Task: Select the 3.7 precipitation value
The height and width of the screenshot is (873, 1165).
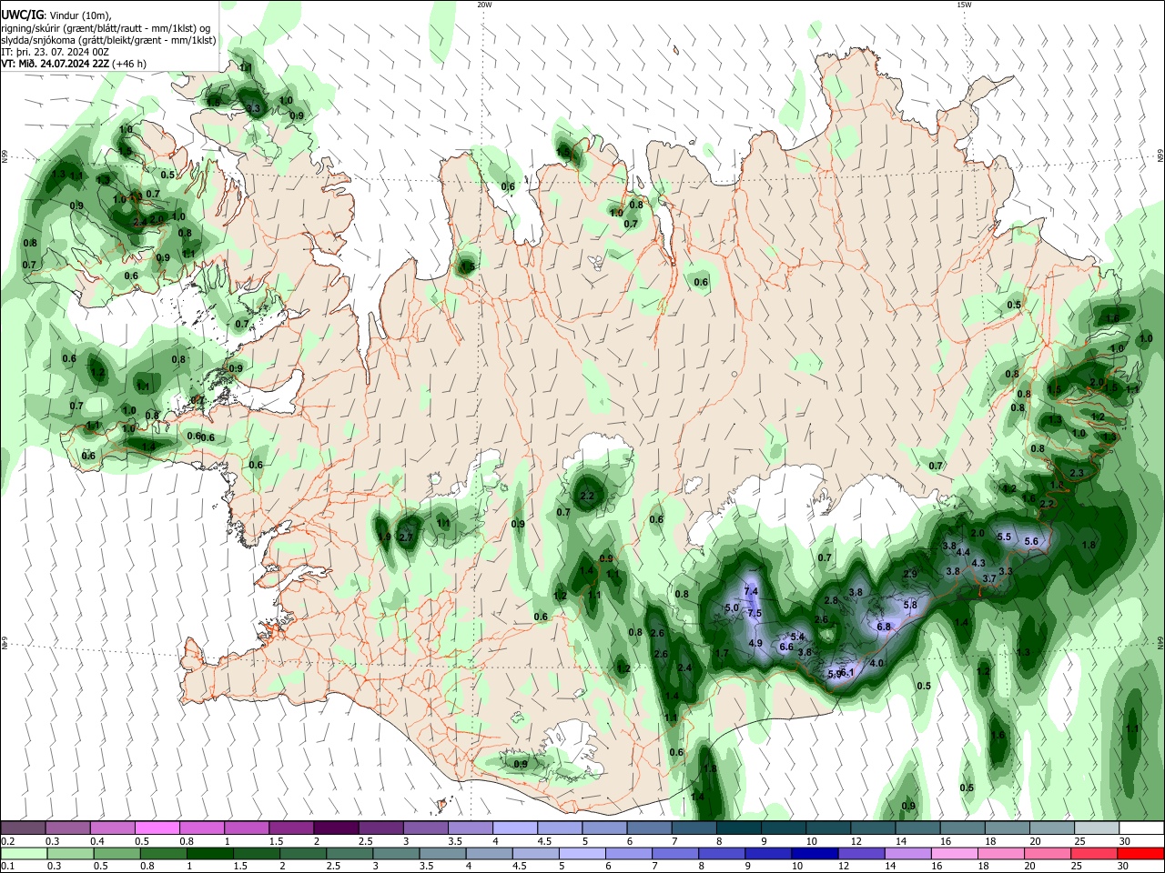Action: (x=989, y=578)
